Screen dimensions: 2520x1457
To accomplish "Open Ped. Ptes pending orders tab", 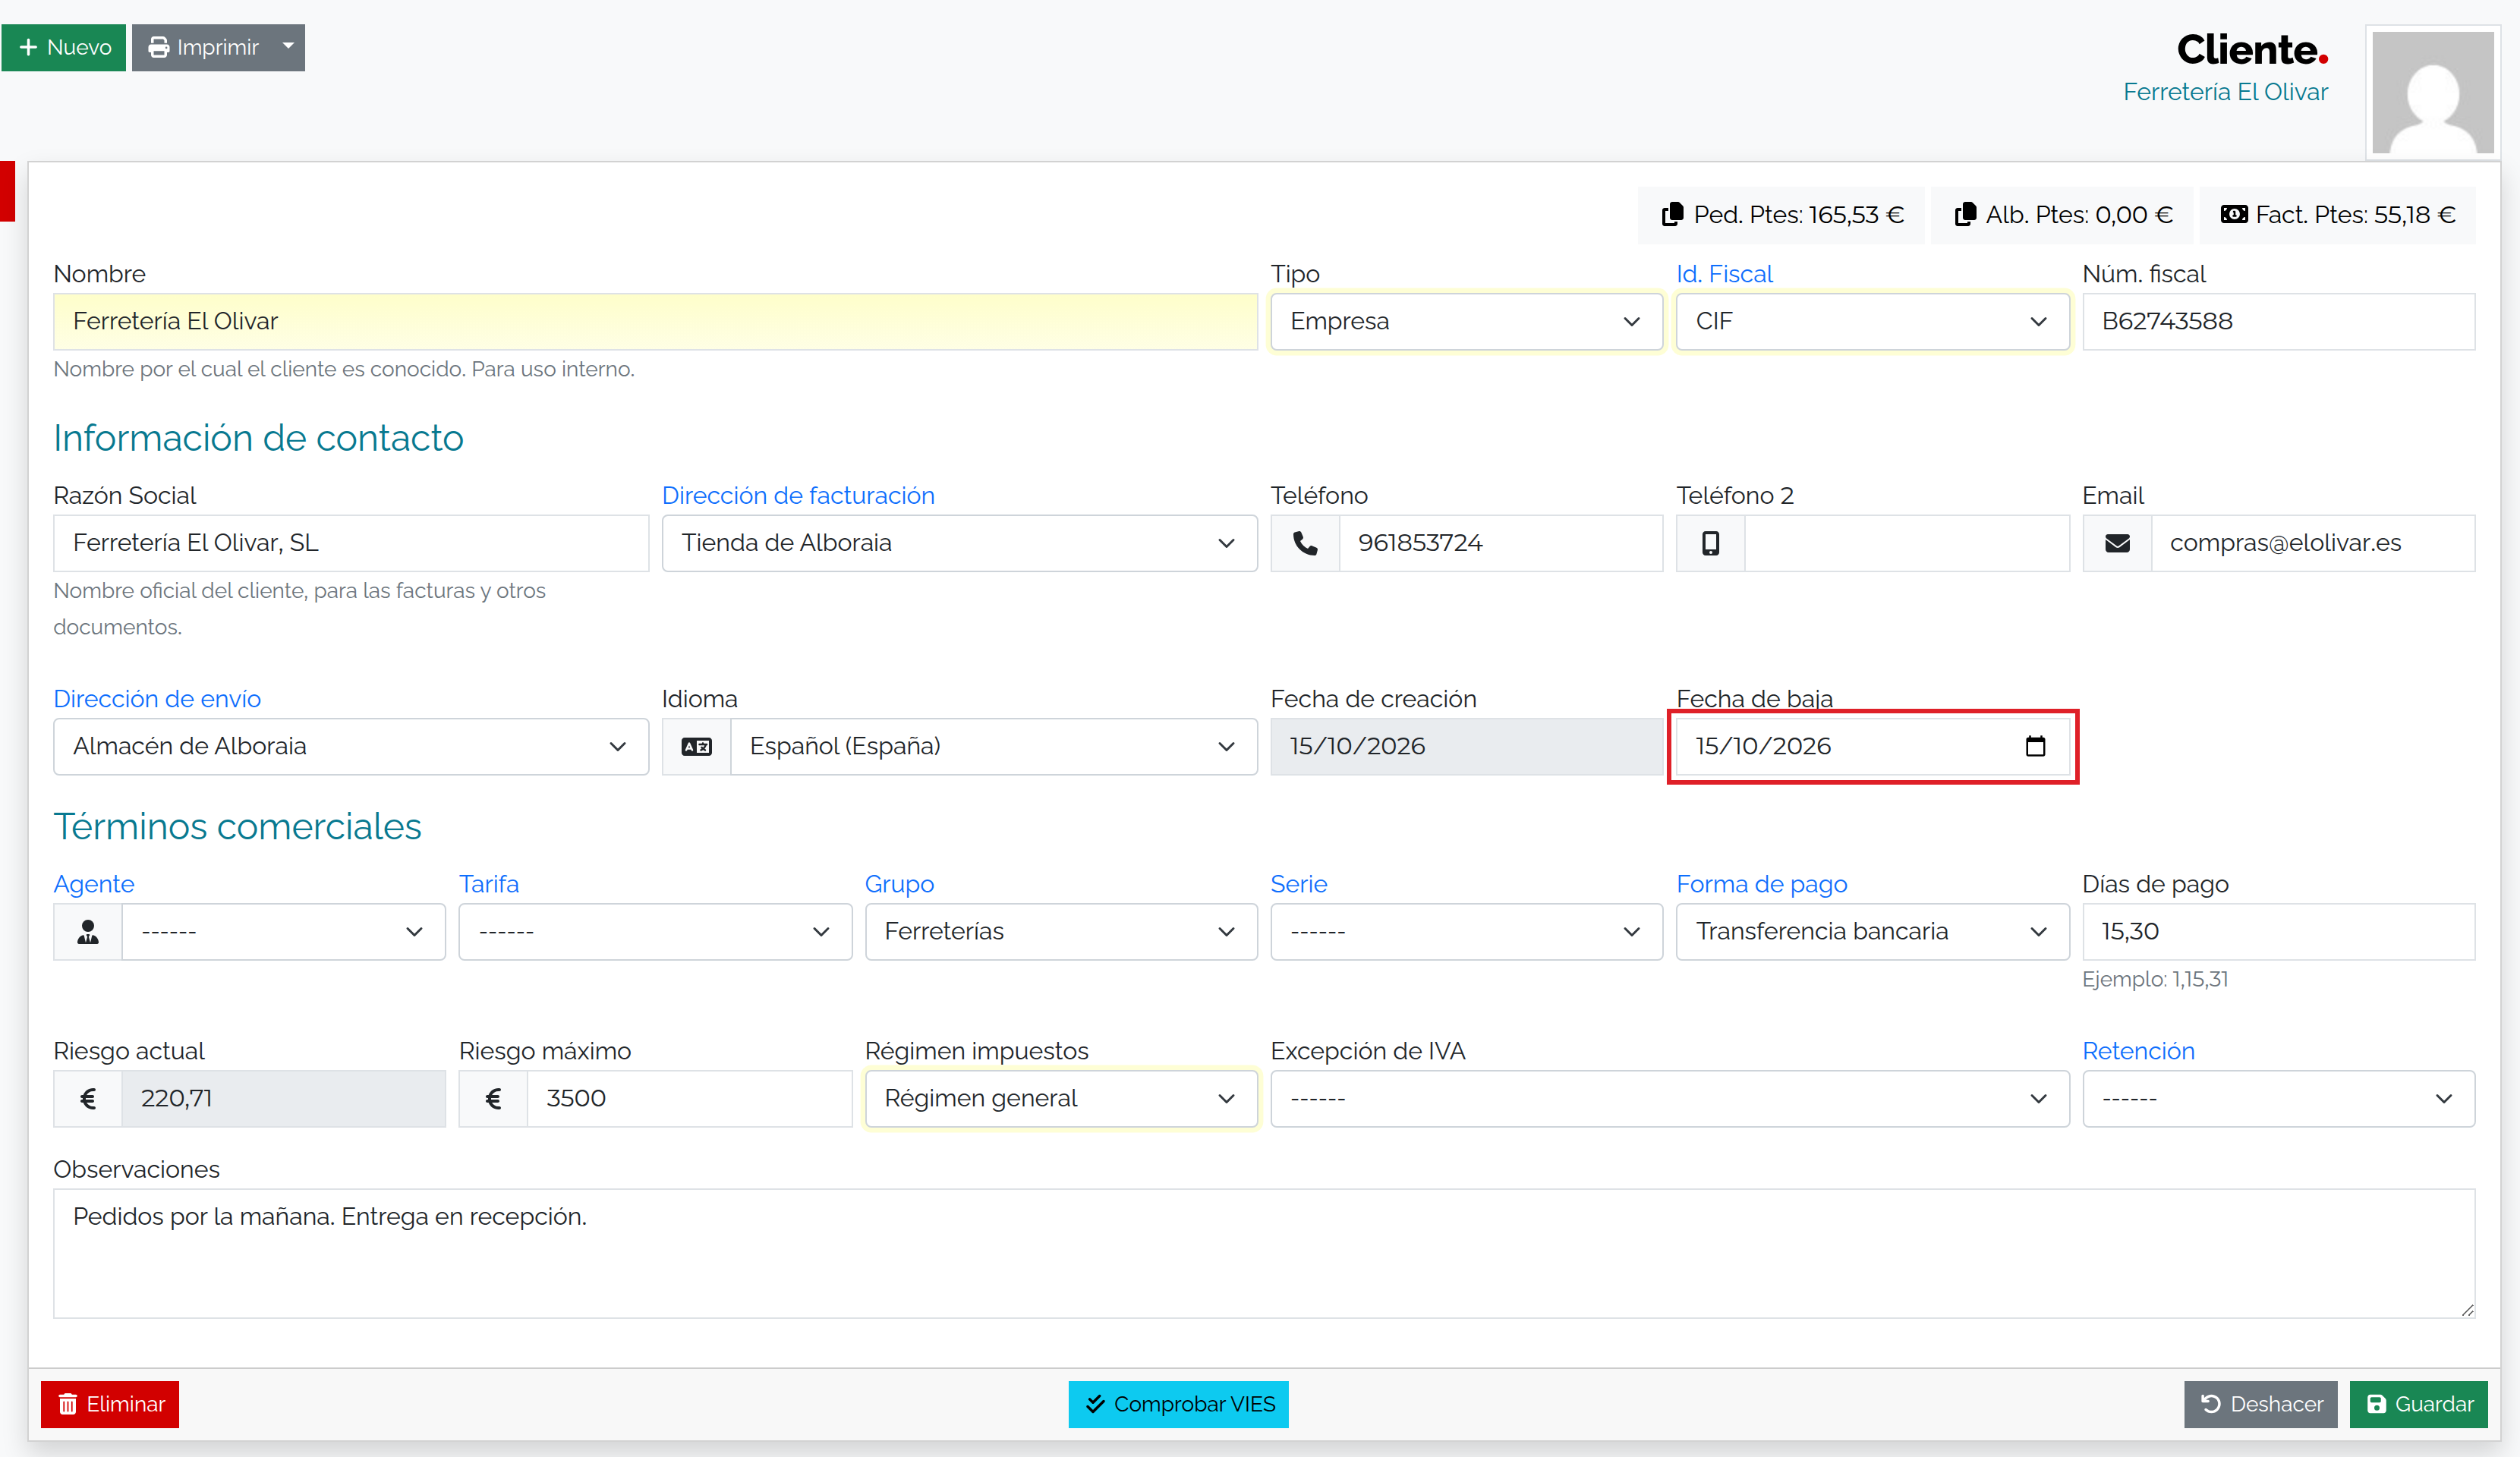I will pos(1782,215).
